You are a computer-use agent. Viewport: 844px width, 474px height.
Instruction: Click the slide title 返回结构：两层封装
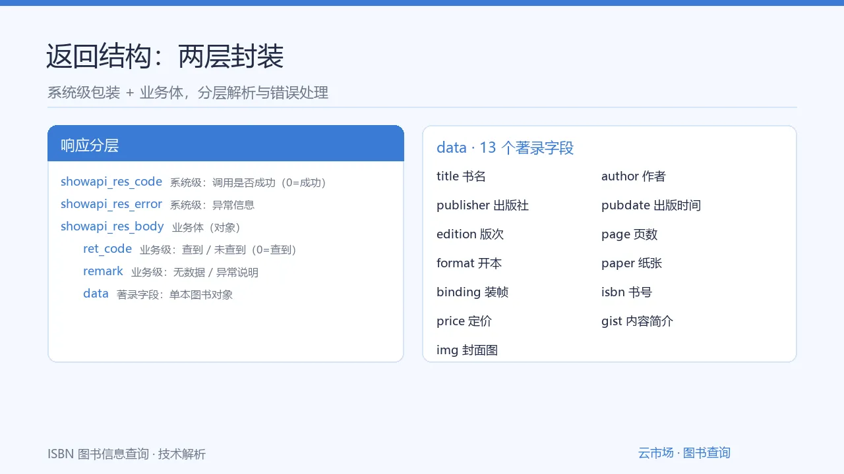(x=165, y=57)
